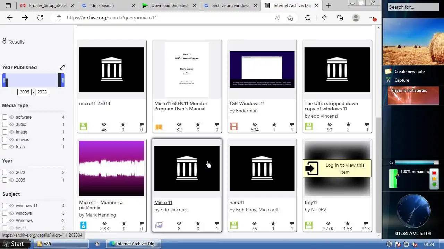
Task: Check the 2023 year filter
Action: 5,172
